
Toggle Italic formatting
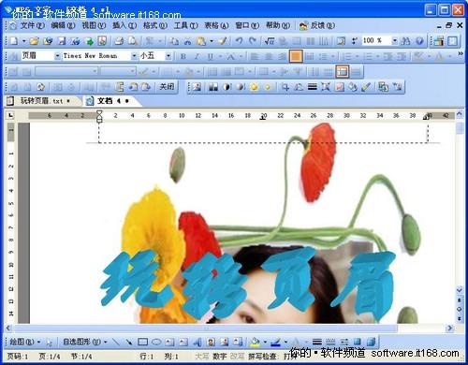(197, 56)
